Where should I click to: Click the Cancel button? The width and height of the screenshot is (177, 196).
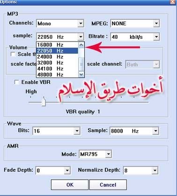pyautogui.click(x=108, y=185)
